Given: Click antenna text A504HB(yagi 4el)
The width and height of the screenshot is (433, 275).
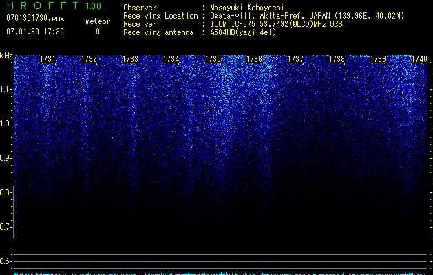Looking at the screenshot, I should click(243, 32).
